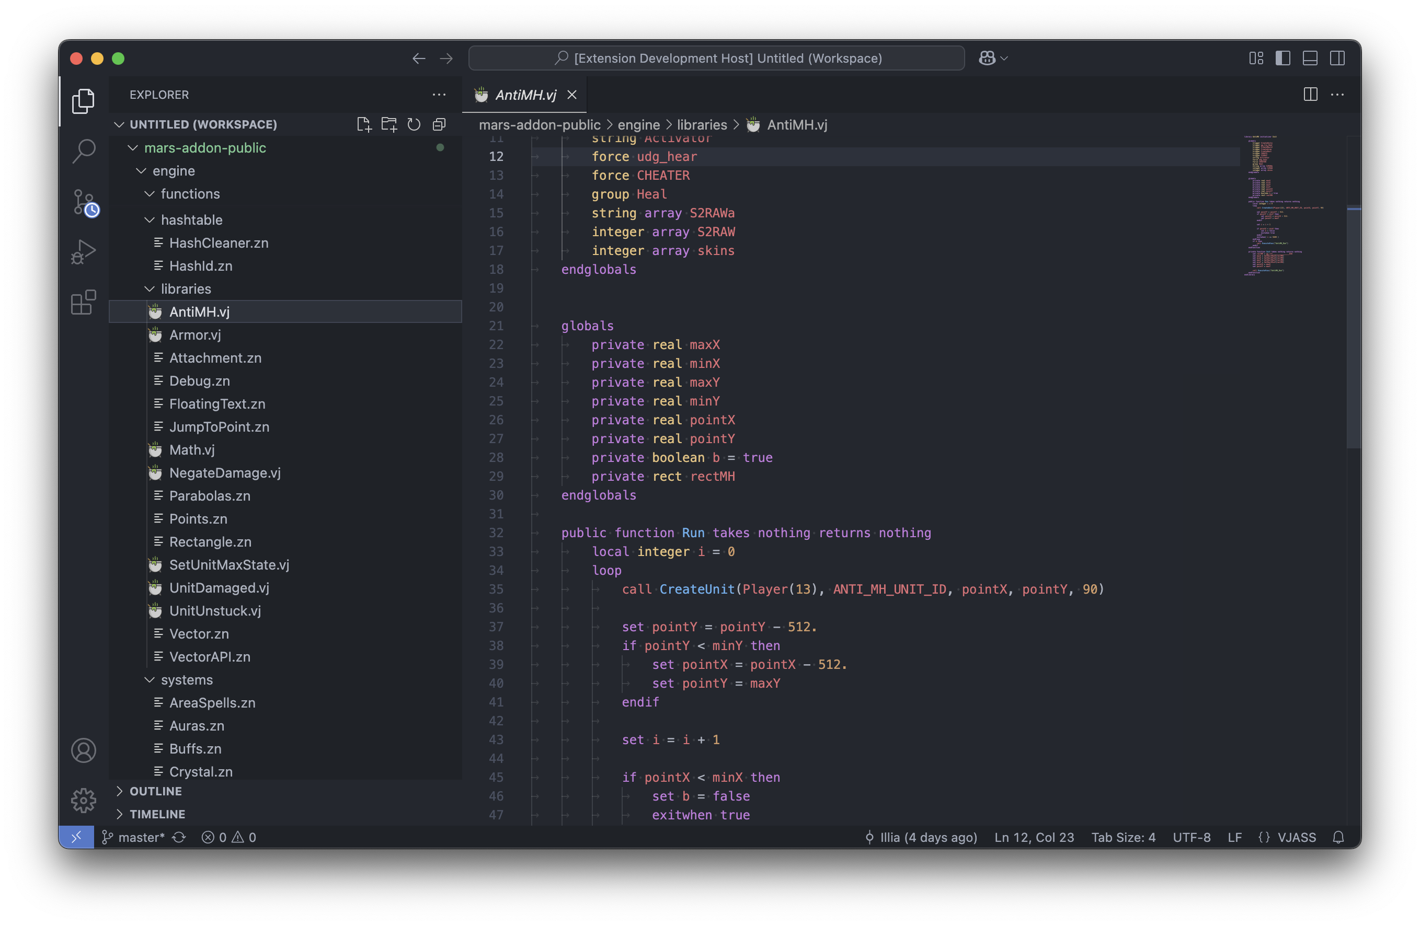Open the Source Control view
Viewport: 1420px width, 926px height.
pos(84,202)
